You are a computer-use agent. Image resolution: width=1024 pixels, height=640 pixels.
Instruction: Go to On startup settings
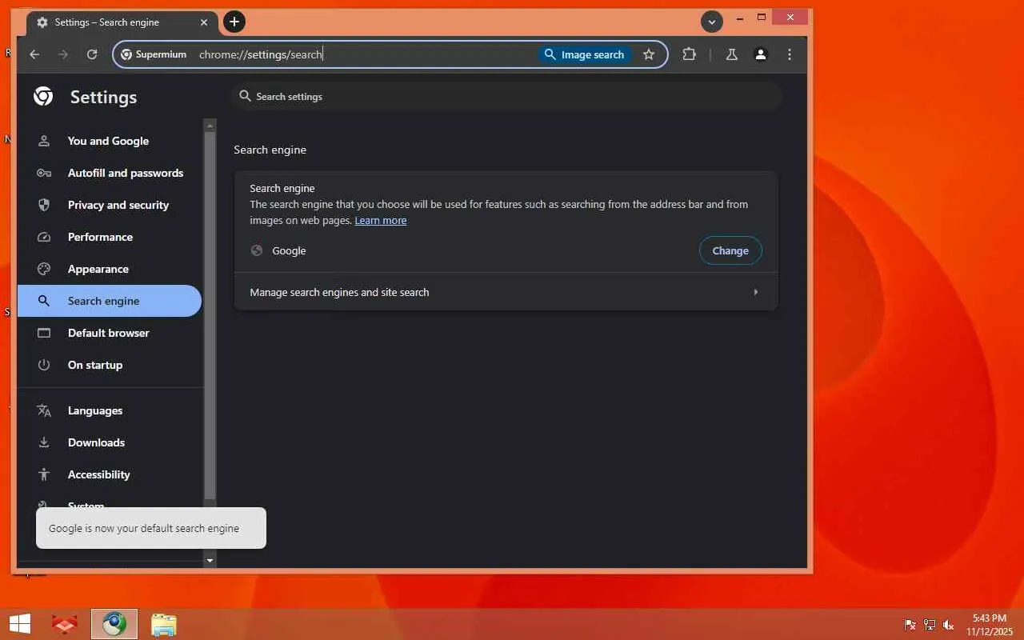pyautogui.click(x=110, y=365)
